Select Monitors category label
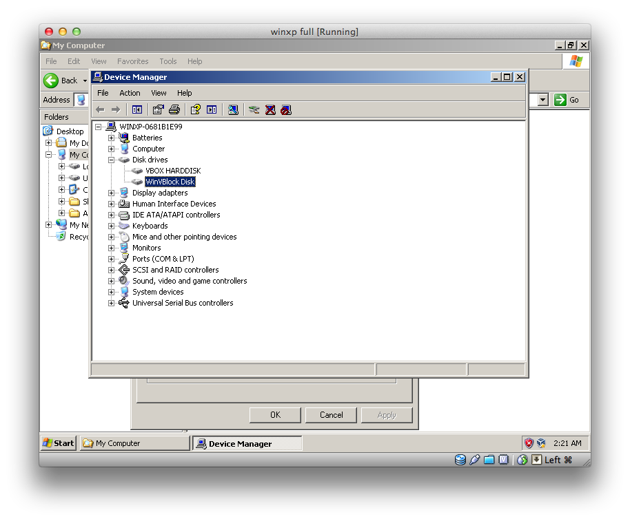 147,248
